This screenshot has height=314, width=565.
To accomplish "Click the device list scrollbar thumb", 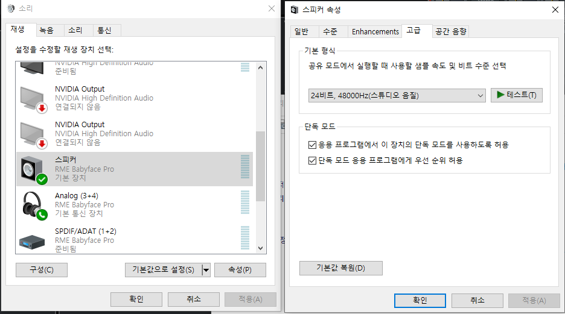I will (x=261, y=166).
